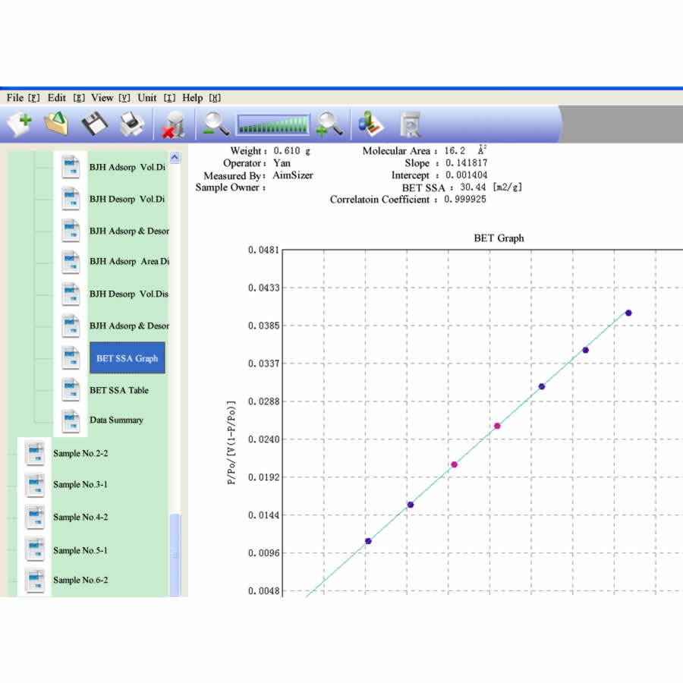Image resolution: width=683 pixels, height=683 pixels.
Task: Select the upper BJH Adsorp & Desor item
Action: tap(129, 231)
